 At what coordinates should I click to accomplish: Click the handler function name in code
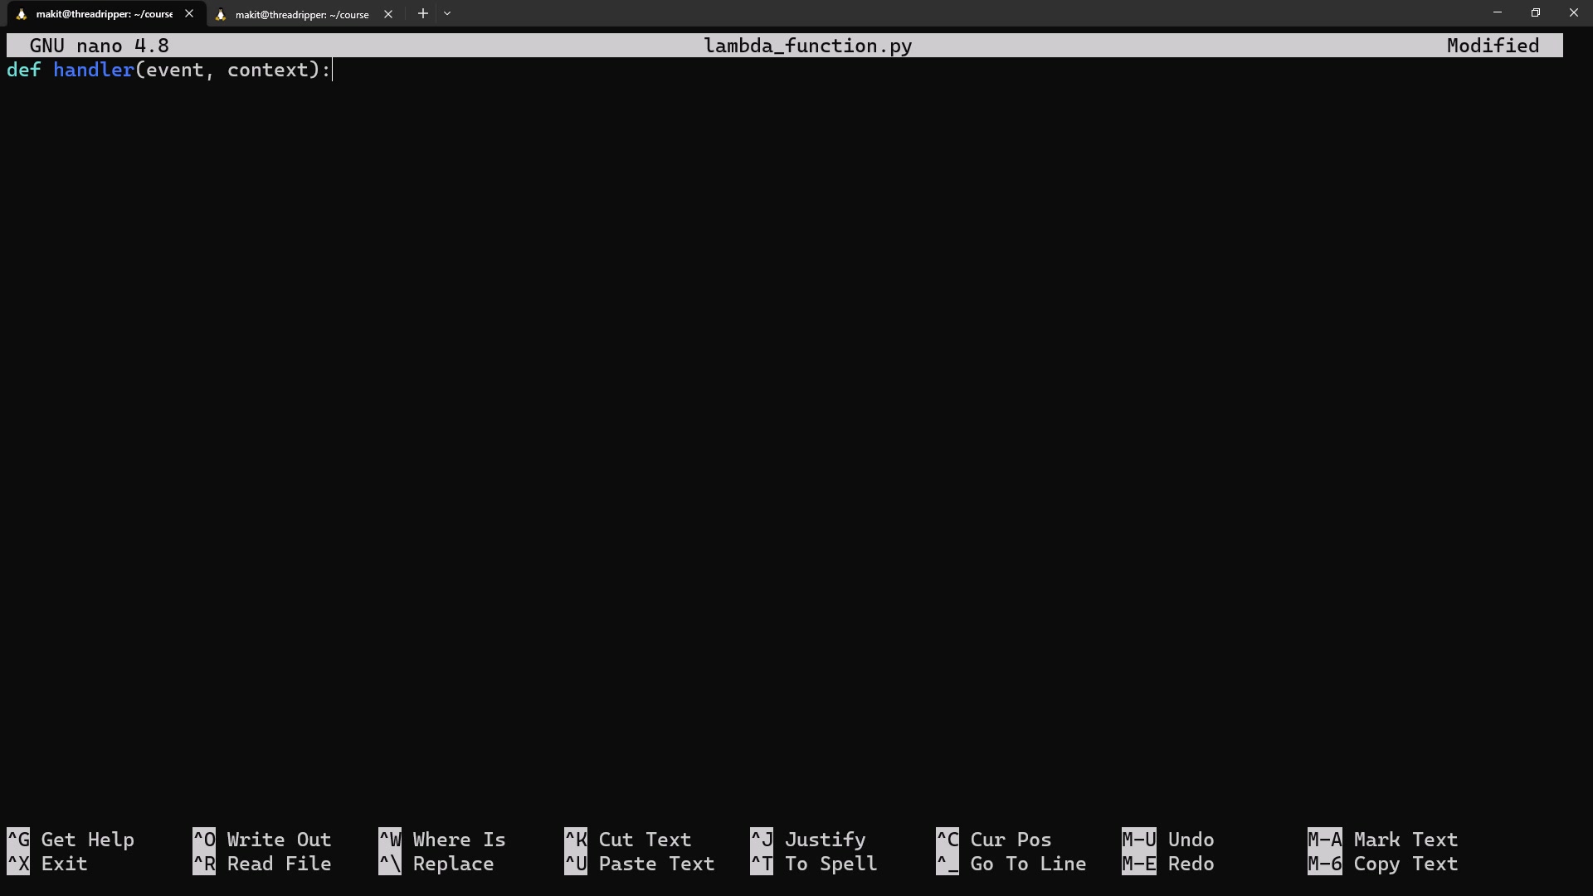[93, 70]
